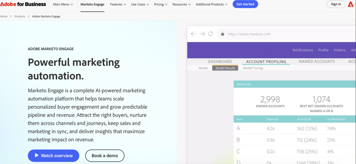The width and height of the screenshot is (356, 164).
Task: Click the 712 (24%) accounts cell
Action: (307, 140)
